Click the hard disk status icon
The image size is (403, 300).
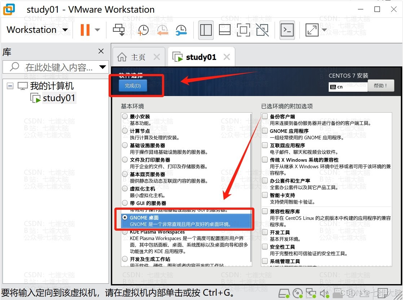coord(284,293)
